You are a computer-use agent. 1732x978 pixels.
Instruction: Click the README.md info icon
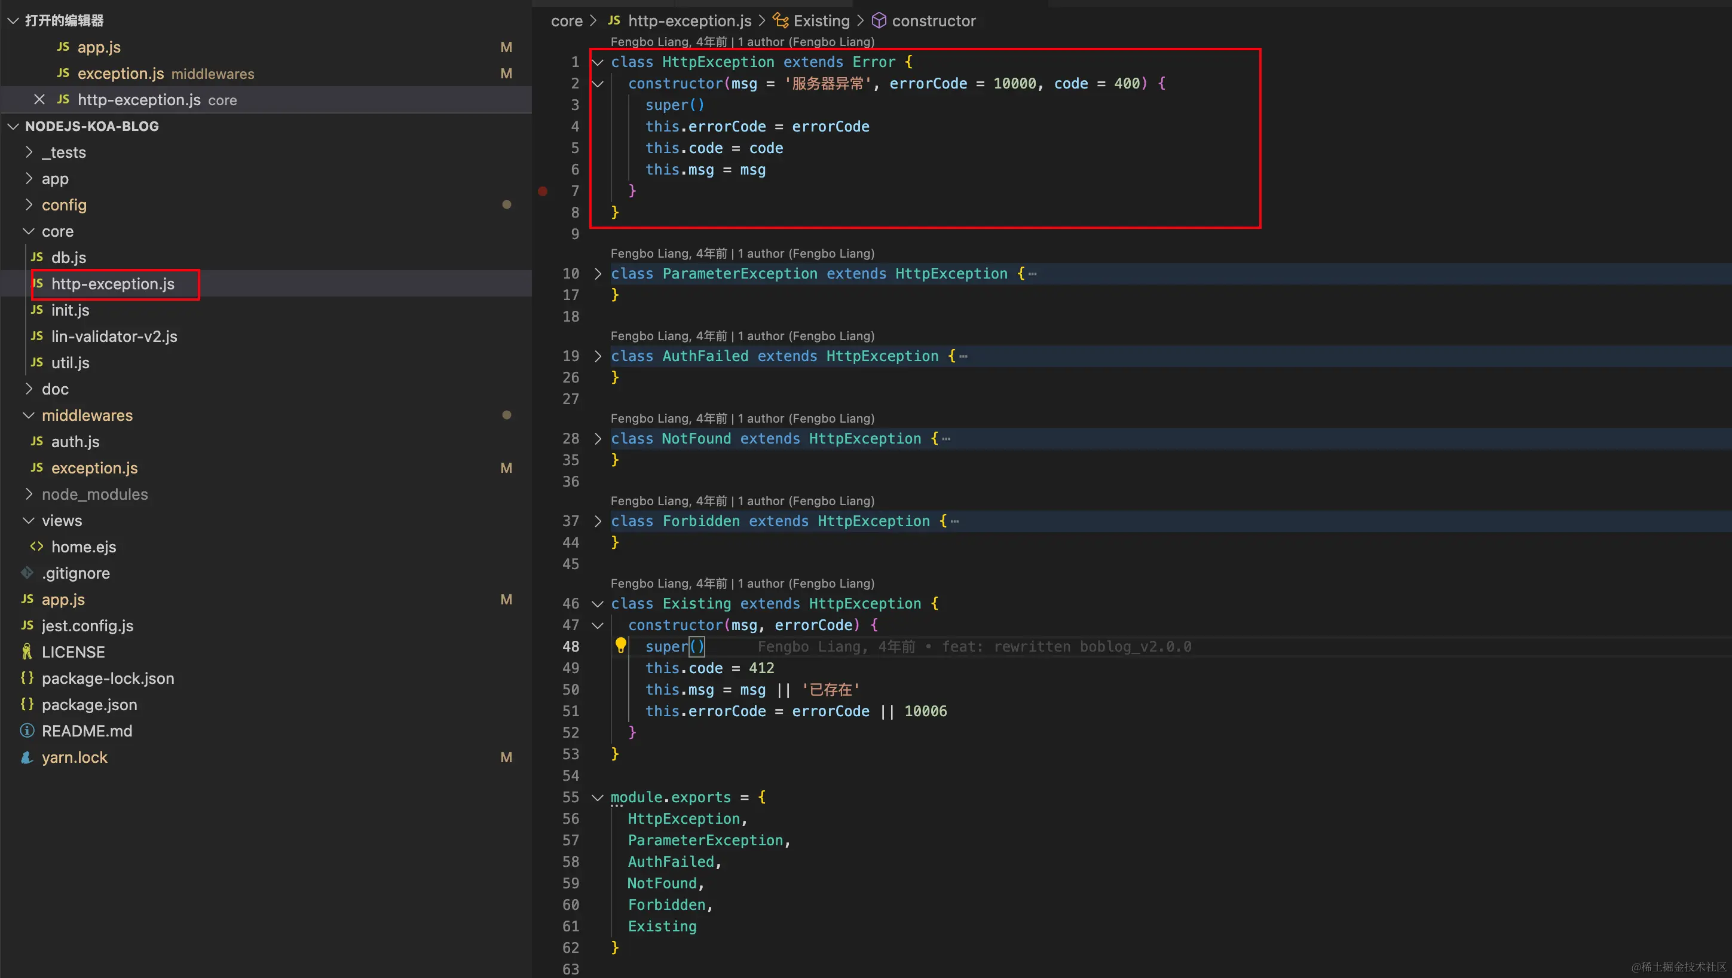(x=27, y=731)
